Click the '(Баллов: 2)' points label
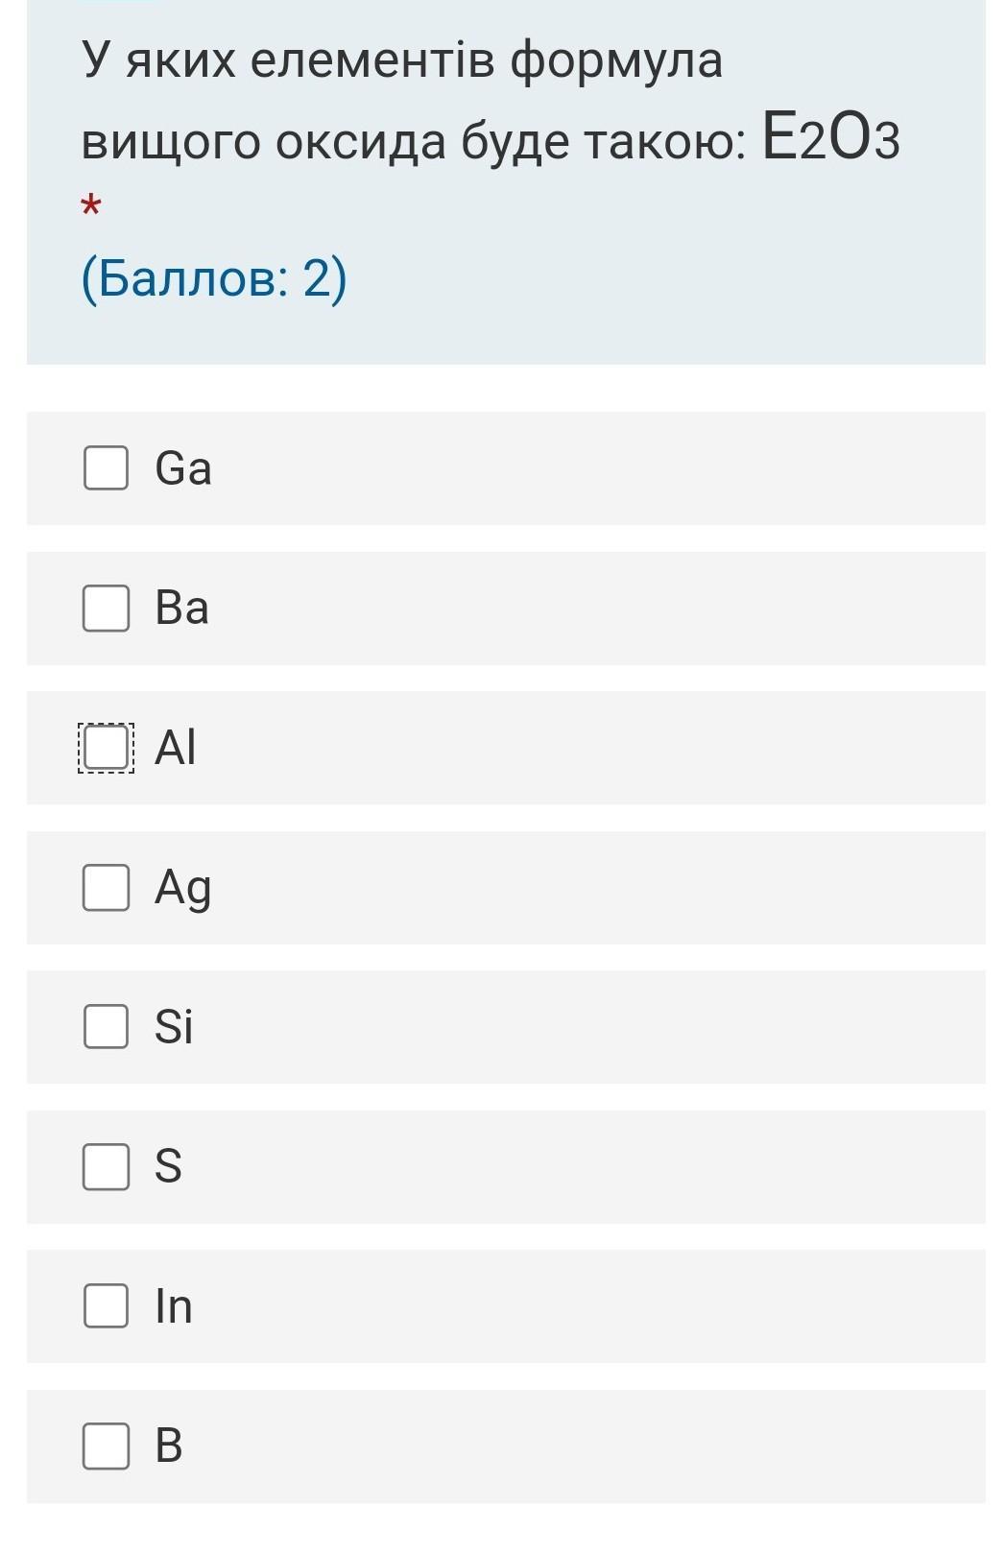This screenshot has height=1554, width=1006. pos(214,278)
